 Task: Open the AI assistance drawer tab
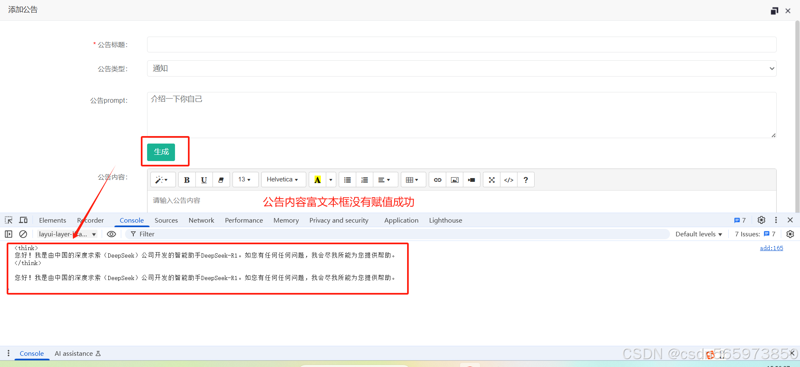[x=78, y=353]
